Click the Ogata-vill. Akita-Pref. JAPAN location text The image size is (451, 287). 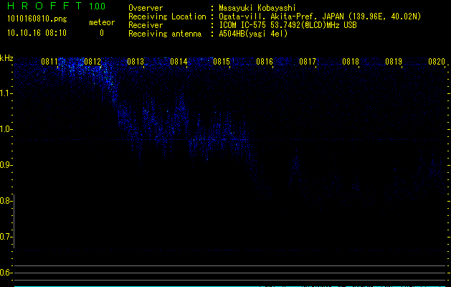(x=320, y=17)
